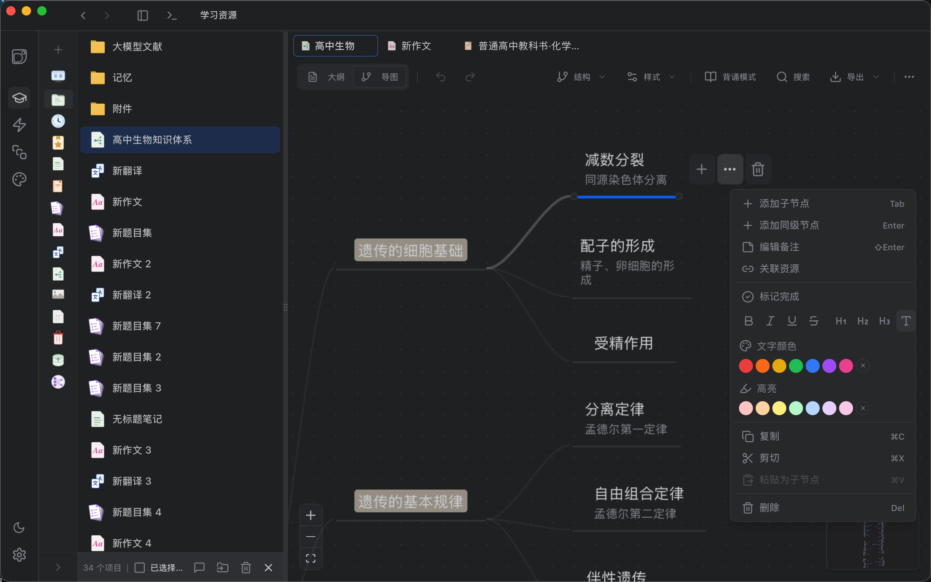
Task: Delete node using trash icon near 减数分裂
Action: tap(758, 169)
